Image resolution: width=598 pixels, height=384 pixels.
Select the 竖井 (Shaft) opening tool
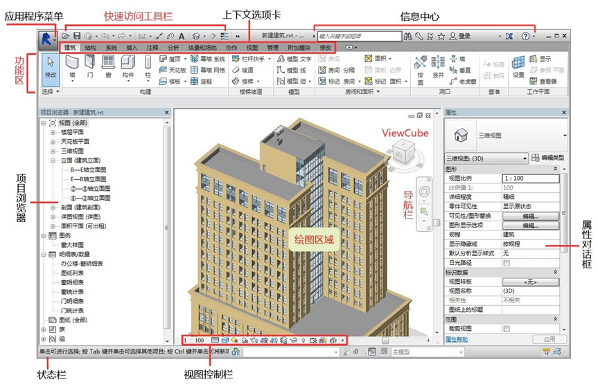(438, 67)
